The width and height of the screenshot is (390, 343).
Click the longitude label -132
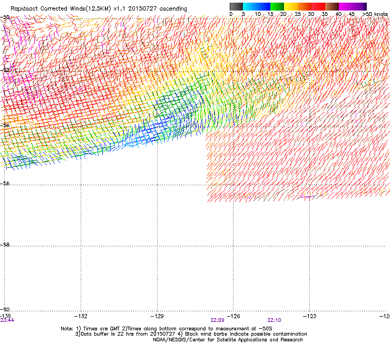click(x=81, y=316)
